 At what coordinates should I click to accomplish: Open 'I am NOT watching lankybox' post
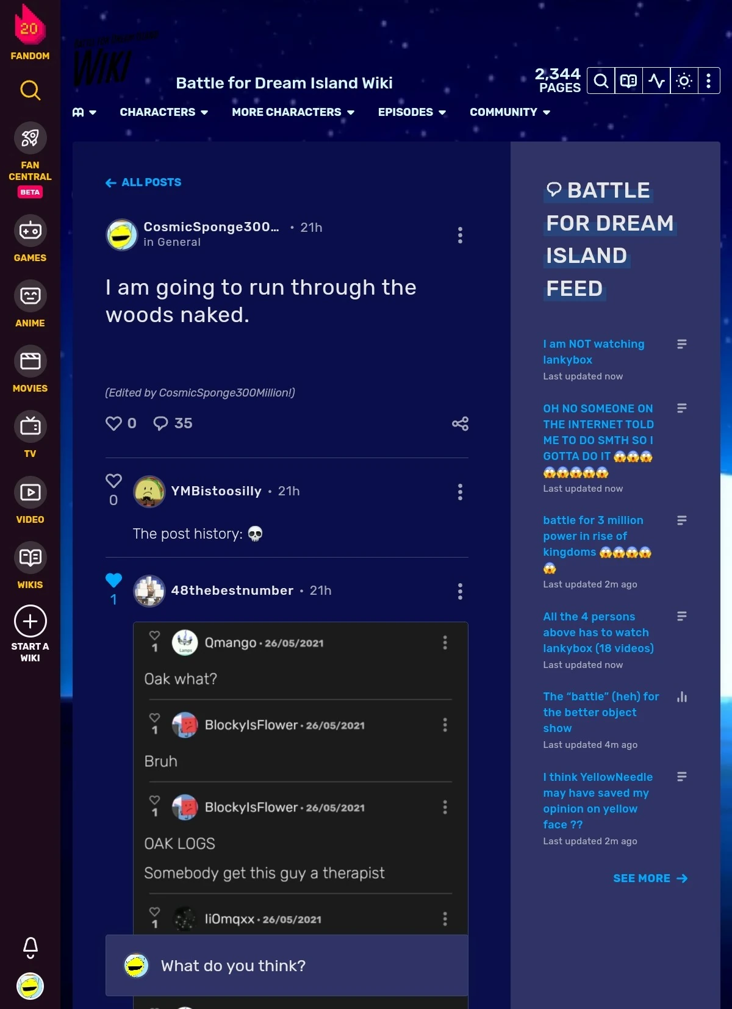point(594,352)
